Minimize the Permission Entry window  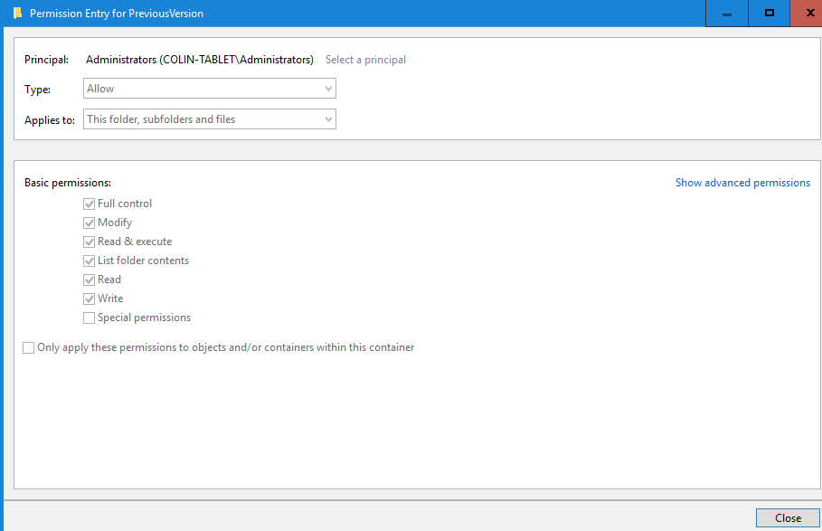[727, 14]
